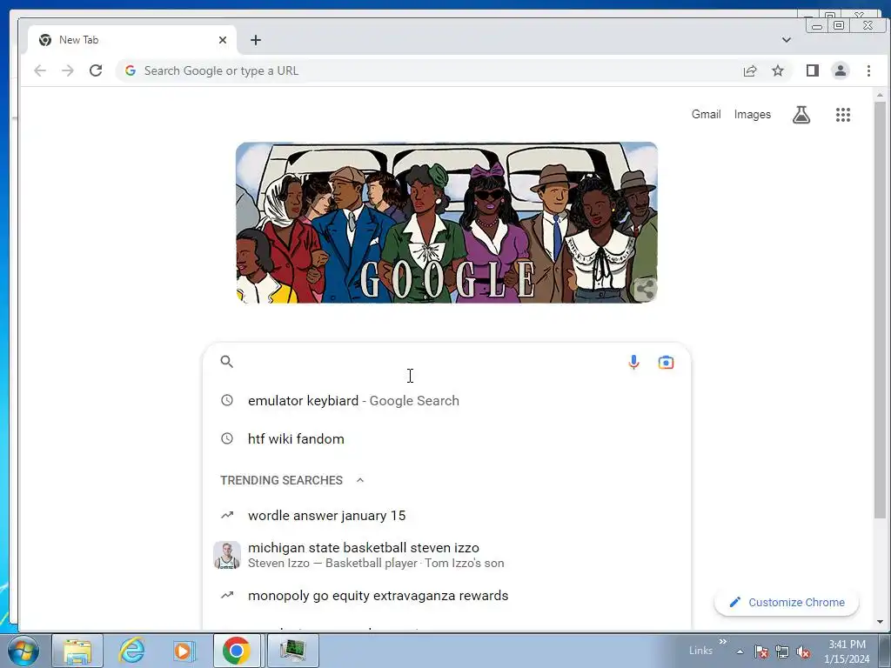This screenshot has width=891, height=668.
Task: Select suggestion emulator keybiard
Action: click(446, 400)
